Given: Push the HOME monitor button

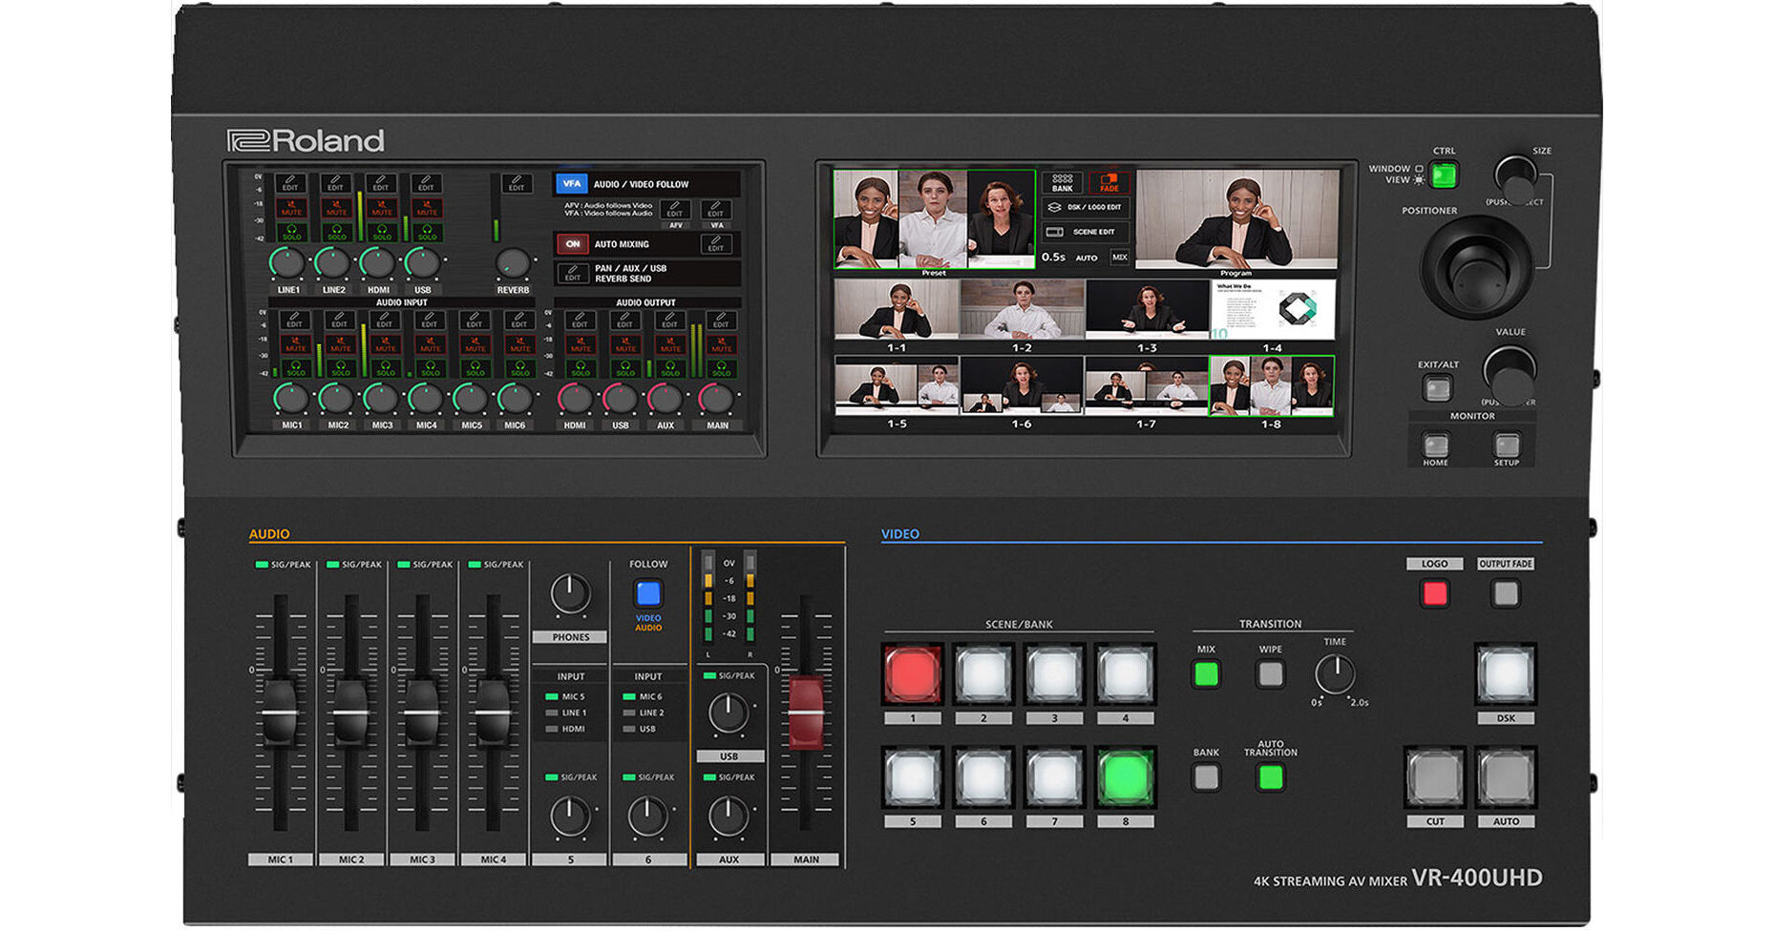Looking at the screenshot, I should [1435, 445].
